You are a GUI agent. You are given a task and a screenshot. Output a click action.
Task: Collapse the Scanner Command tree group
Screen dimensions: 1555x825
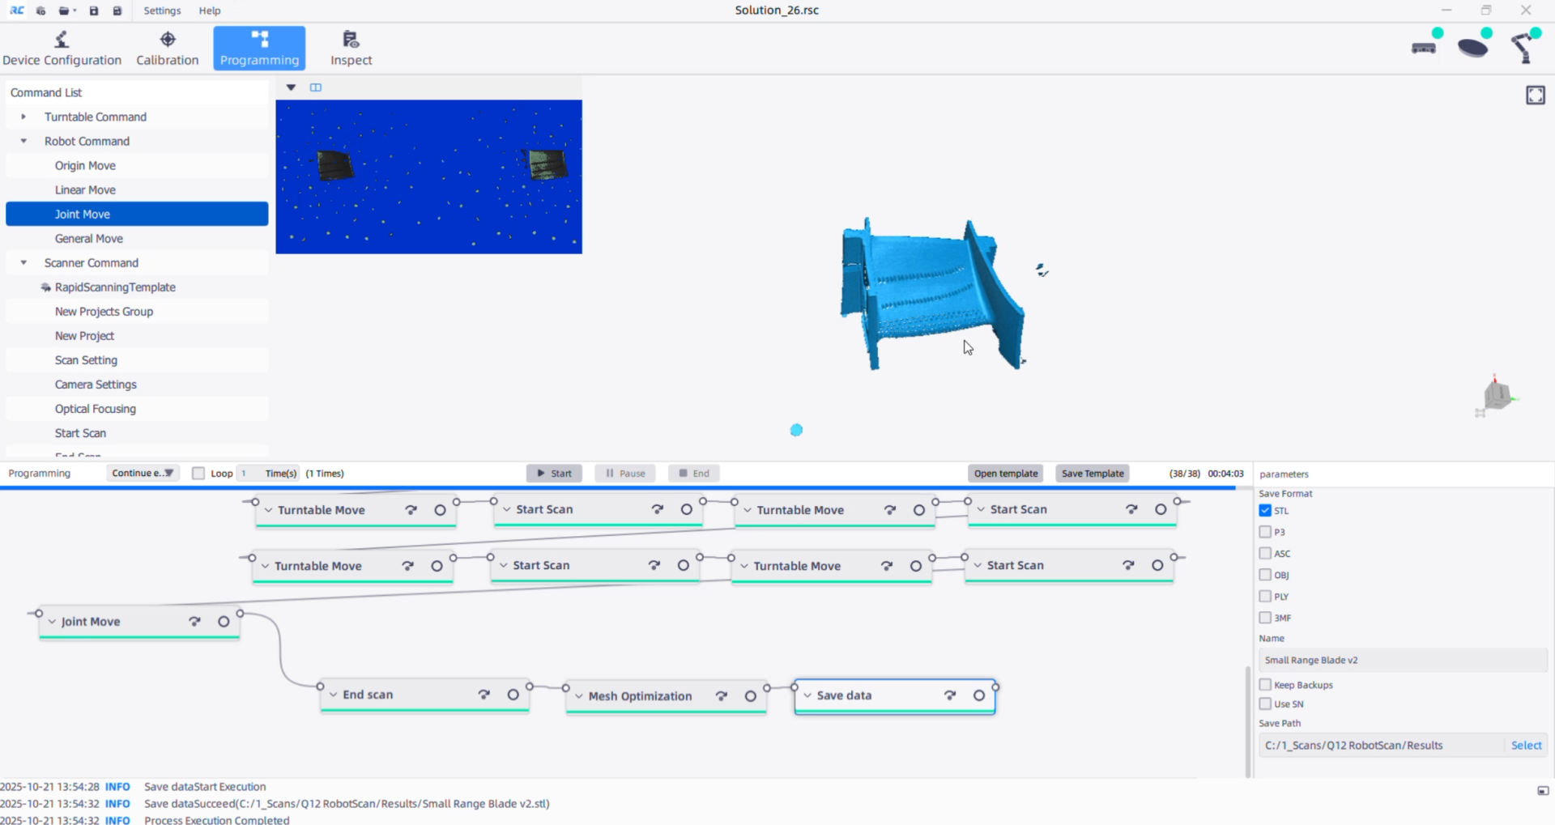(x=23, y=263)
